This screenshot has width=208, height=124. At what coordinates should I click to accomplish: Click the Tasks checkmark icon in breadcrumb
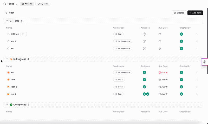[5, 4]
